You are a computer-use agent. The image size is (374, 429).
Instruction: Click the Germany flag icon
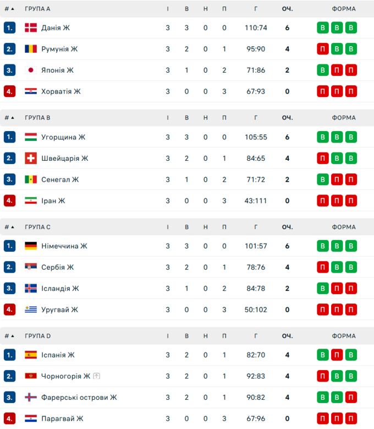tap(31, 246)
